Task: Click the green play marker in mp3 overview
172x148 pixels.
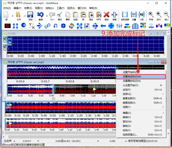Action: tap(95, 89)
